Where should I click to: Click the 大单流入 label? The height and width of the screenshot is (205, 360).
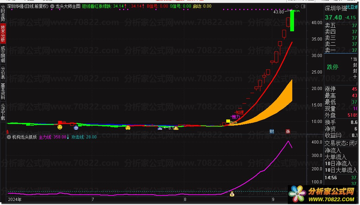click(x=336, y=157)
